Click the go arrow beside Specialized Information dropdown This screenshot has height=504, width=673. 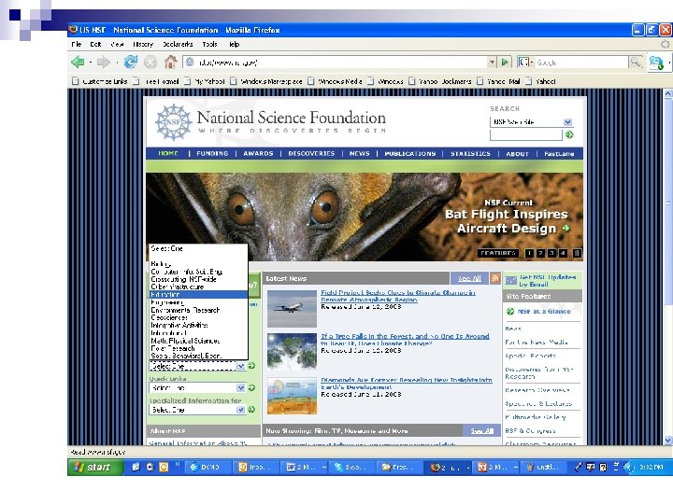pyautogui.click(x=251, y=410)
